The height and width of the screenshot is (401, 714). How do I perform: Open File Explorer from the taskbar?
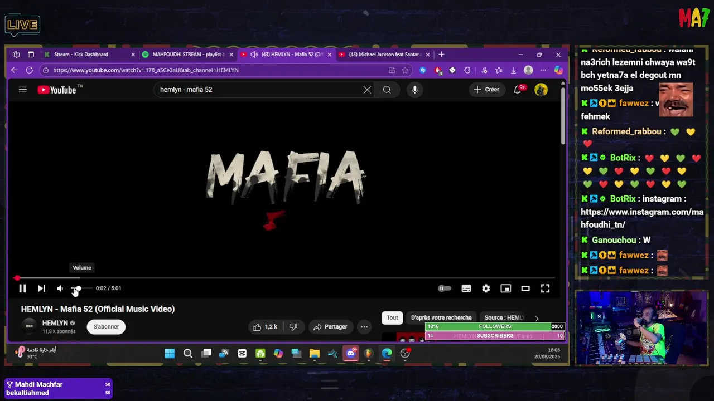click(x=315, y=353)
